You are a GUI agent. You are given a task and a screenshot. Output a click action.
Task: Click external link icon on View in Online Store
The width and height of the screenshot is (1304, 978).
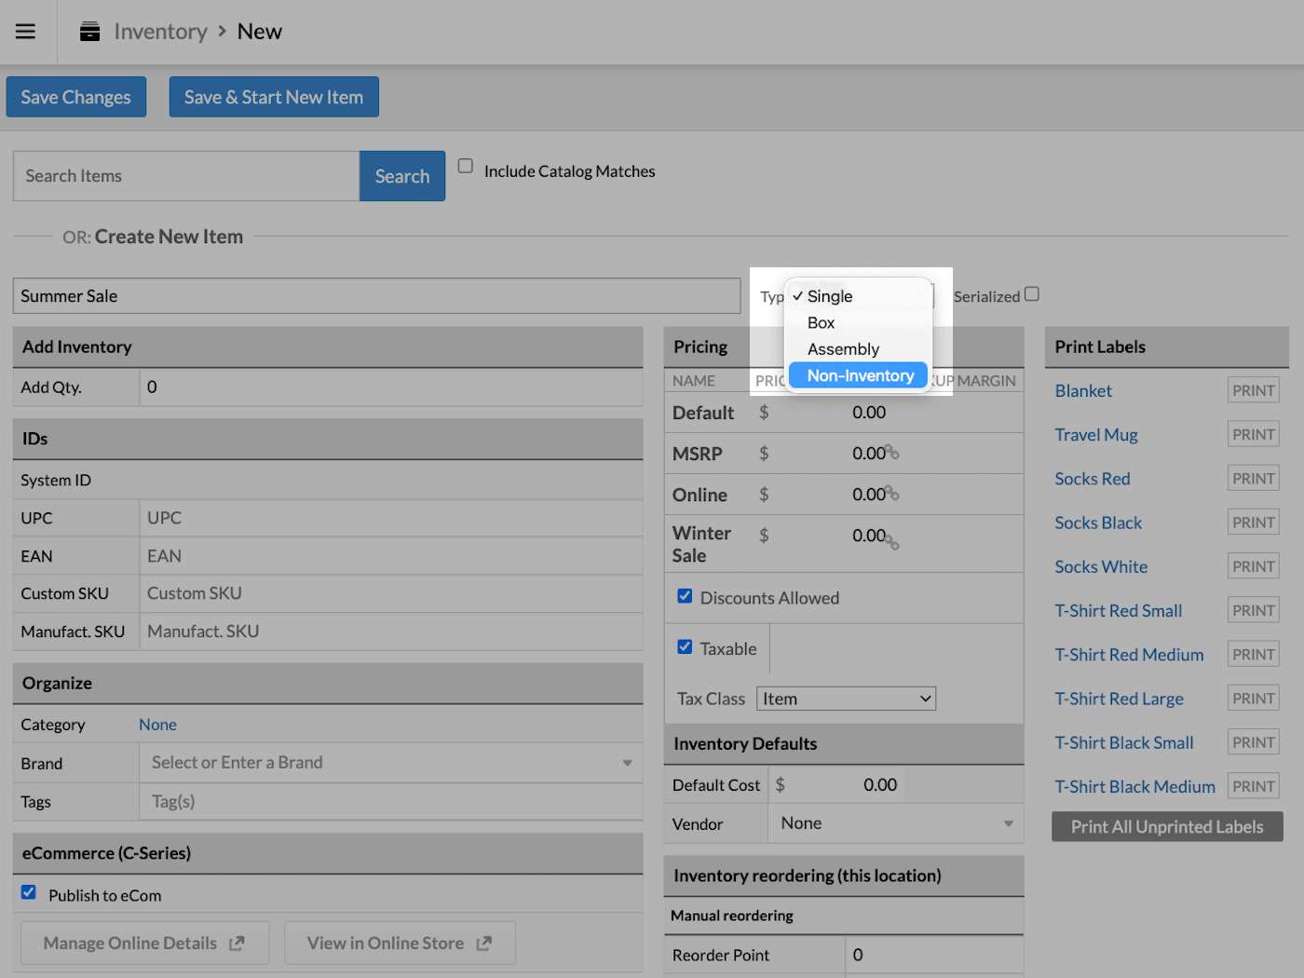point(483,944)
